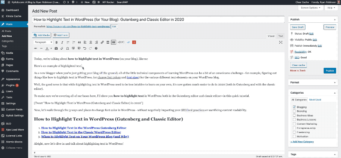Decrease indent in editor

(x=73, y=48)
